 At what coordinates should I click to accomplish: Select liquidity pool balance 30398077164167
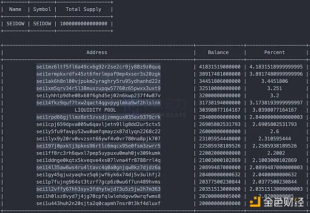tap(220, 110)
